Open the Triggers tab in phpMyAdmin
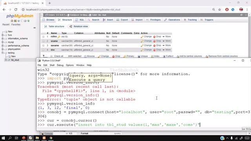The height and width of the screenshot is (141, 251). coord(207,20)
